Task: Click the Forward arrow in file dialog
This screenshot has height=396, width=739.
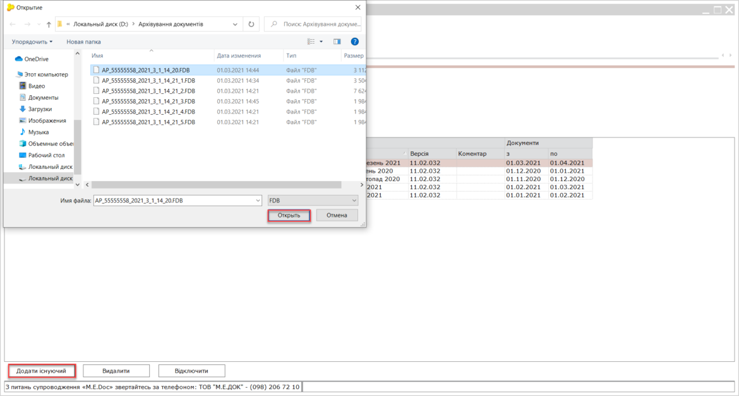Action: (27, 24)
